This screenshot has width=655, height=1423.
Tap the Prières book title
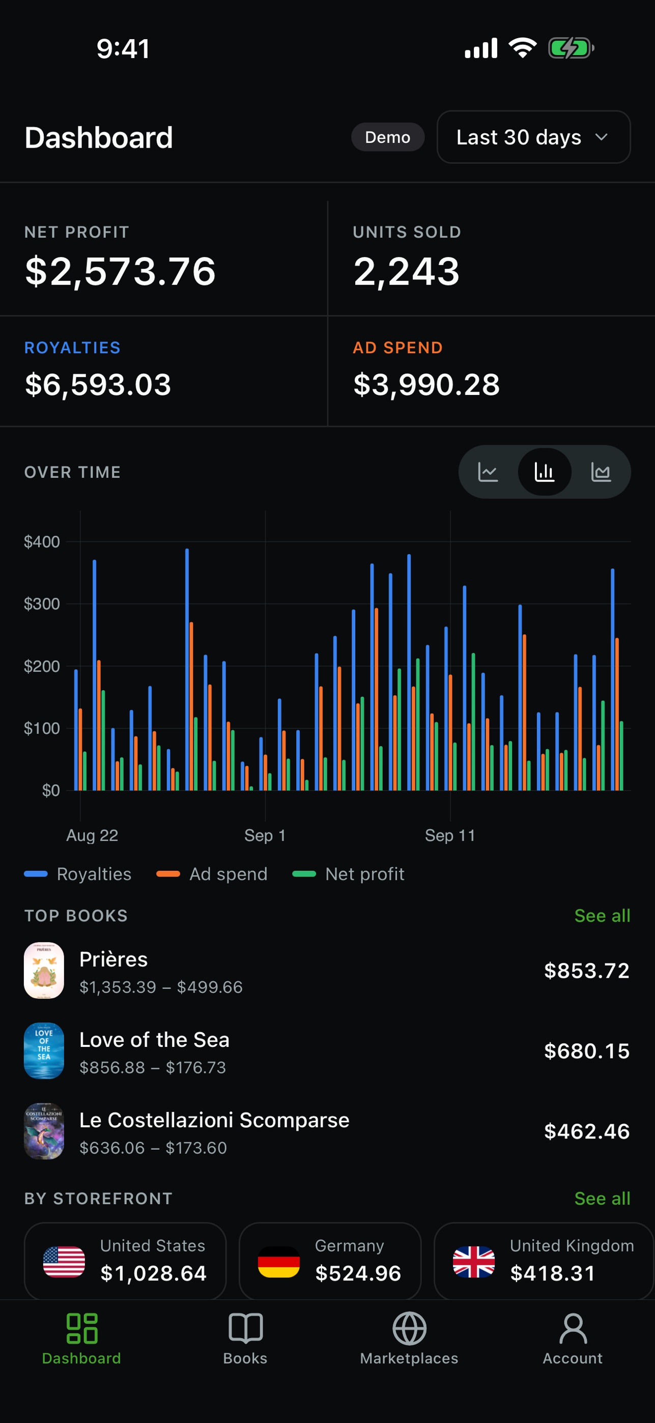(x=114, y=959)
